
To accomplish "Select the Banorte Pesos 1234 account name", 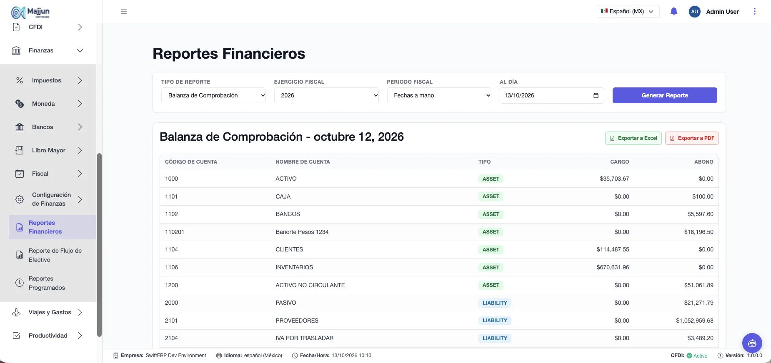I will click(x=302, y=232).
